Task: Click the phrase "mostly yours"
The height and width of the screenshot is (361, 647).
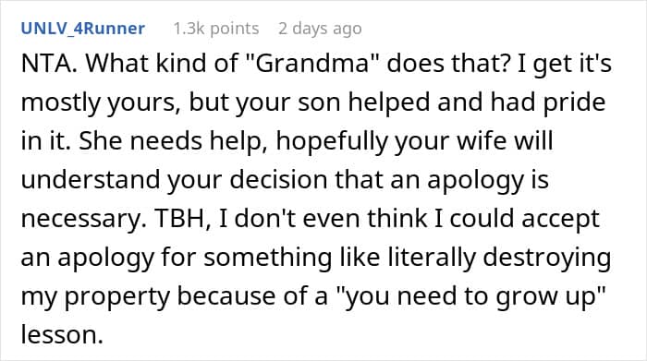Action: pos(100,103)
